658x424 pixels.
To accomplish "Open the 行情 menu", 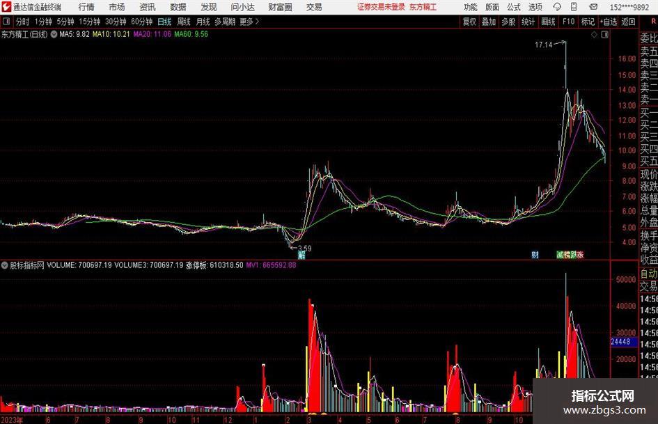I will pos(86,7).
